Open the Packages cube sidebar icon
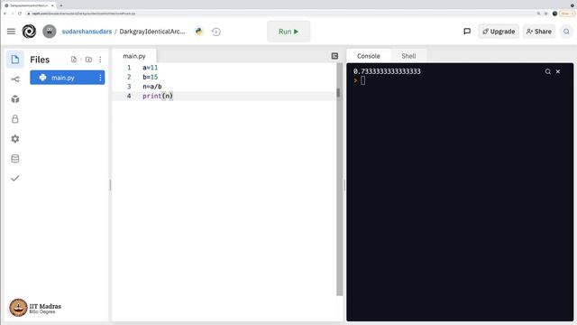Screen dimensions: 577x325 point(15,99)
